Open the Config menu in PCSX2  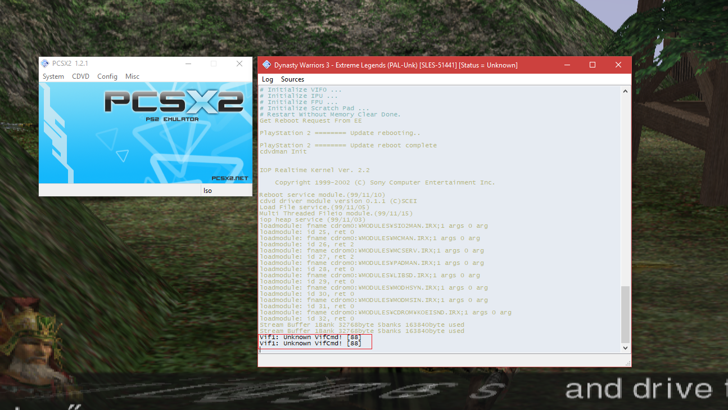tap(107, 76)
